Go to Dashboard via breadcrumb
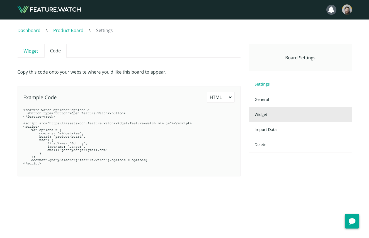Screen dimensions: 369x238 coord(29,30)
